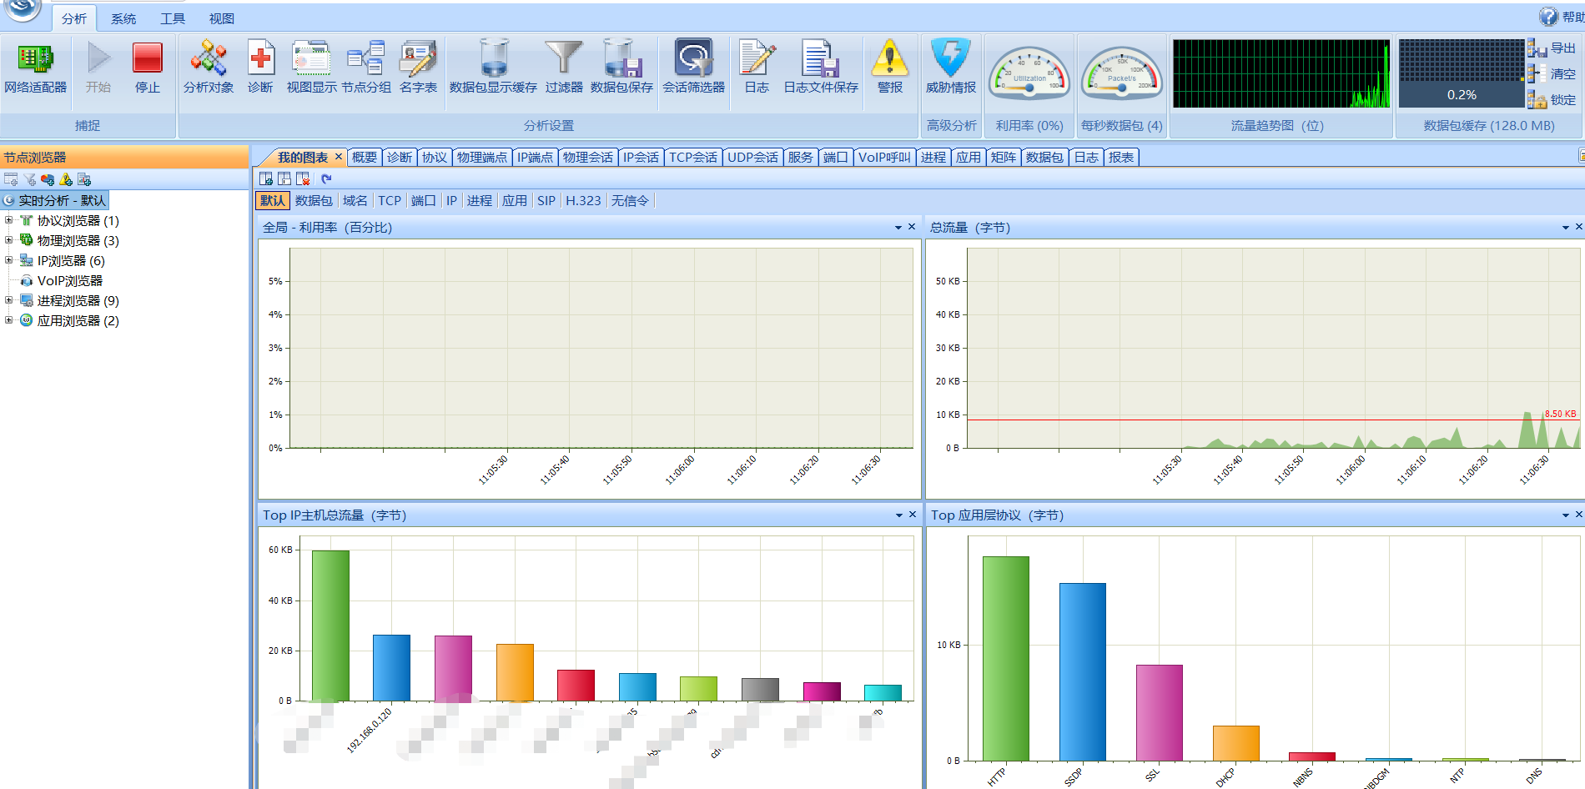
Task: Expand the IP浏览器 (6) tree node
Action: tap(9, 260)
